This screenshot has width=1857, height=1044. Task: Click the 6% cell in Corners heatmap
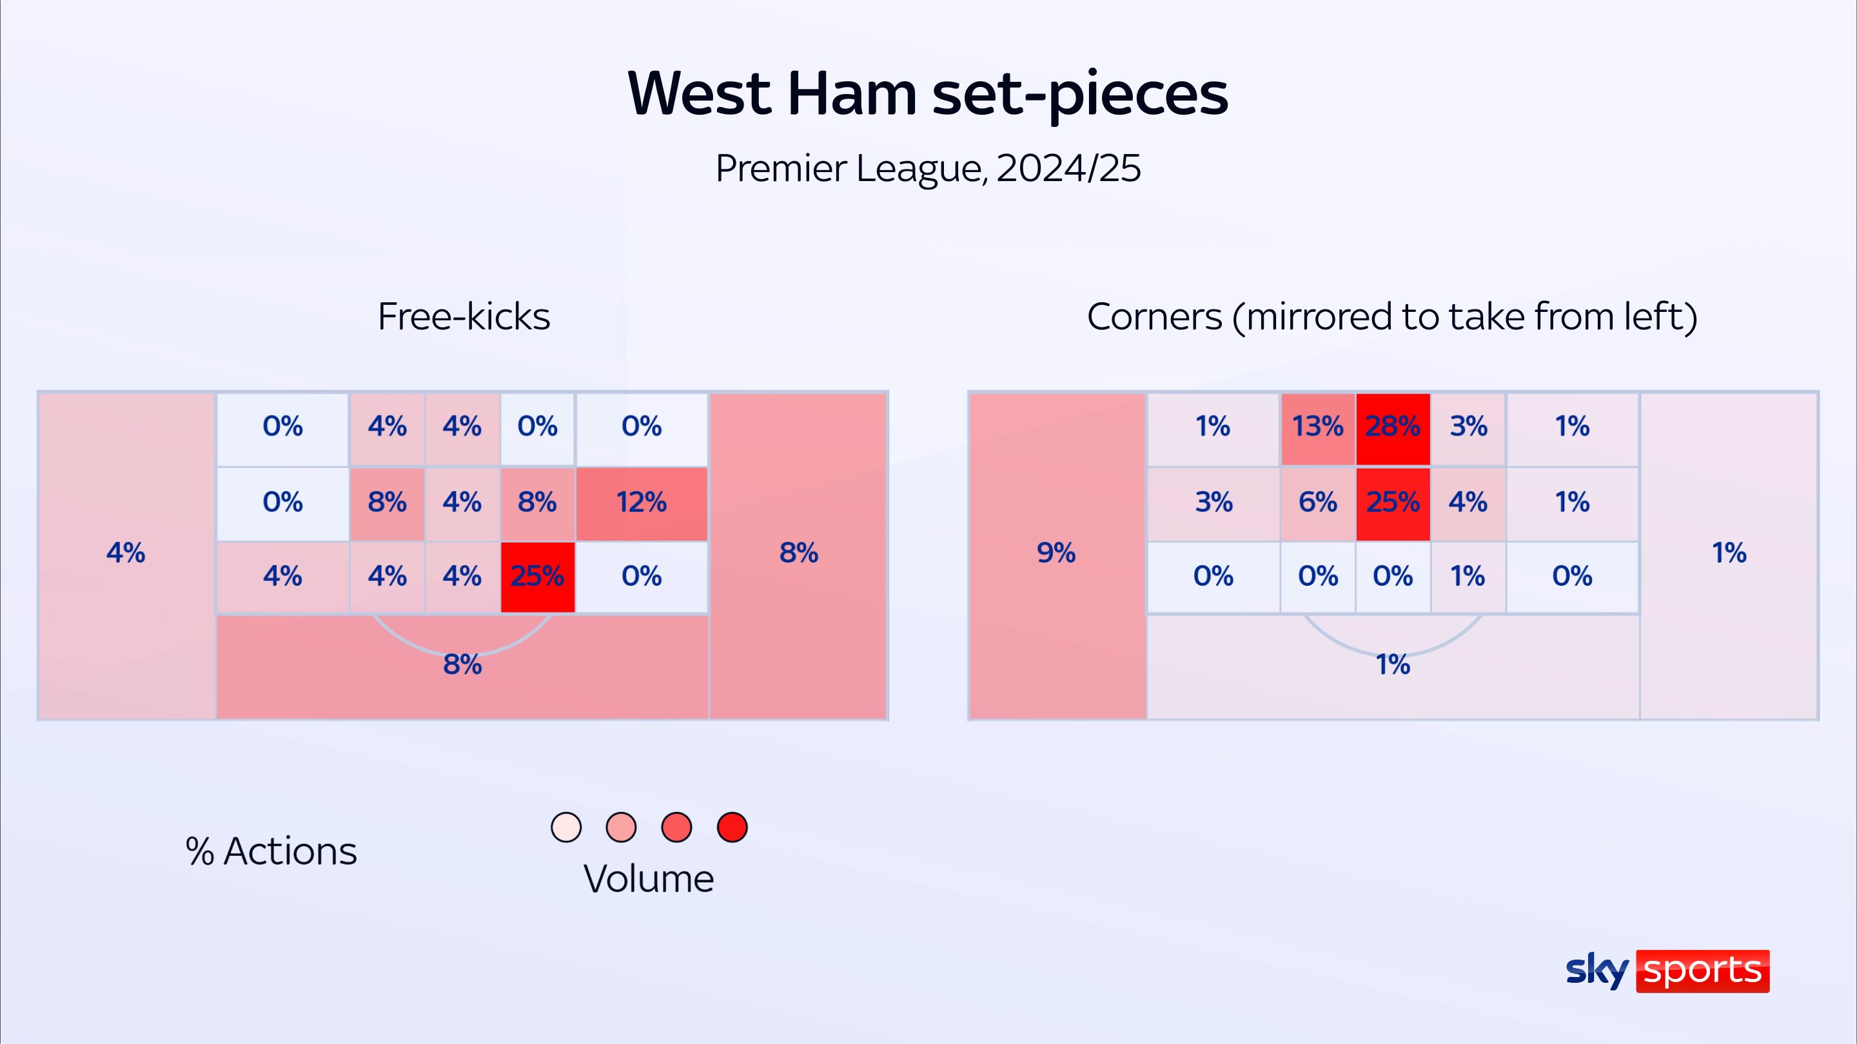[1318, 503]
